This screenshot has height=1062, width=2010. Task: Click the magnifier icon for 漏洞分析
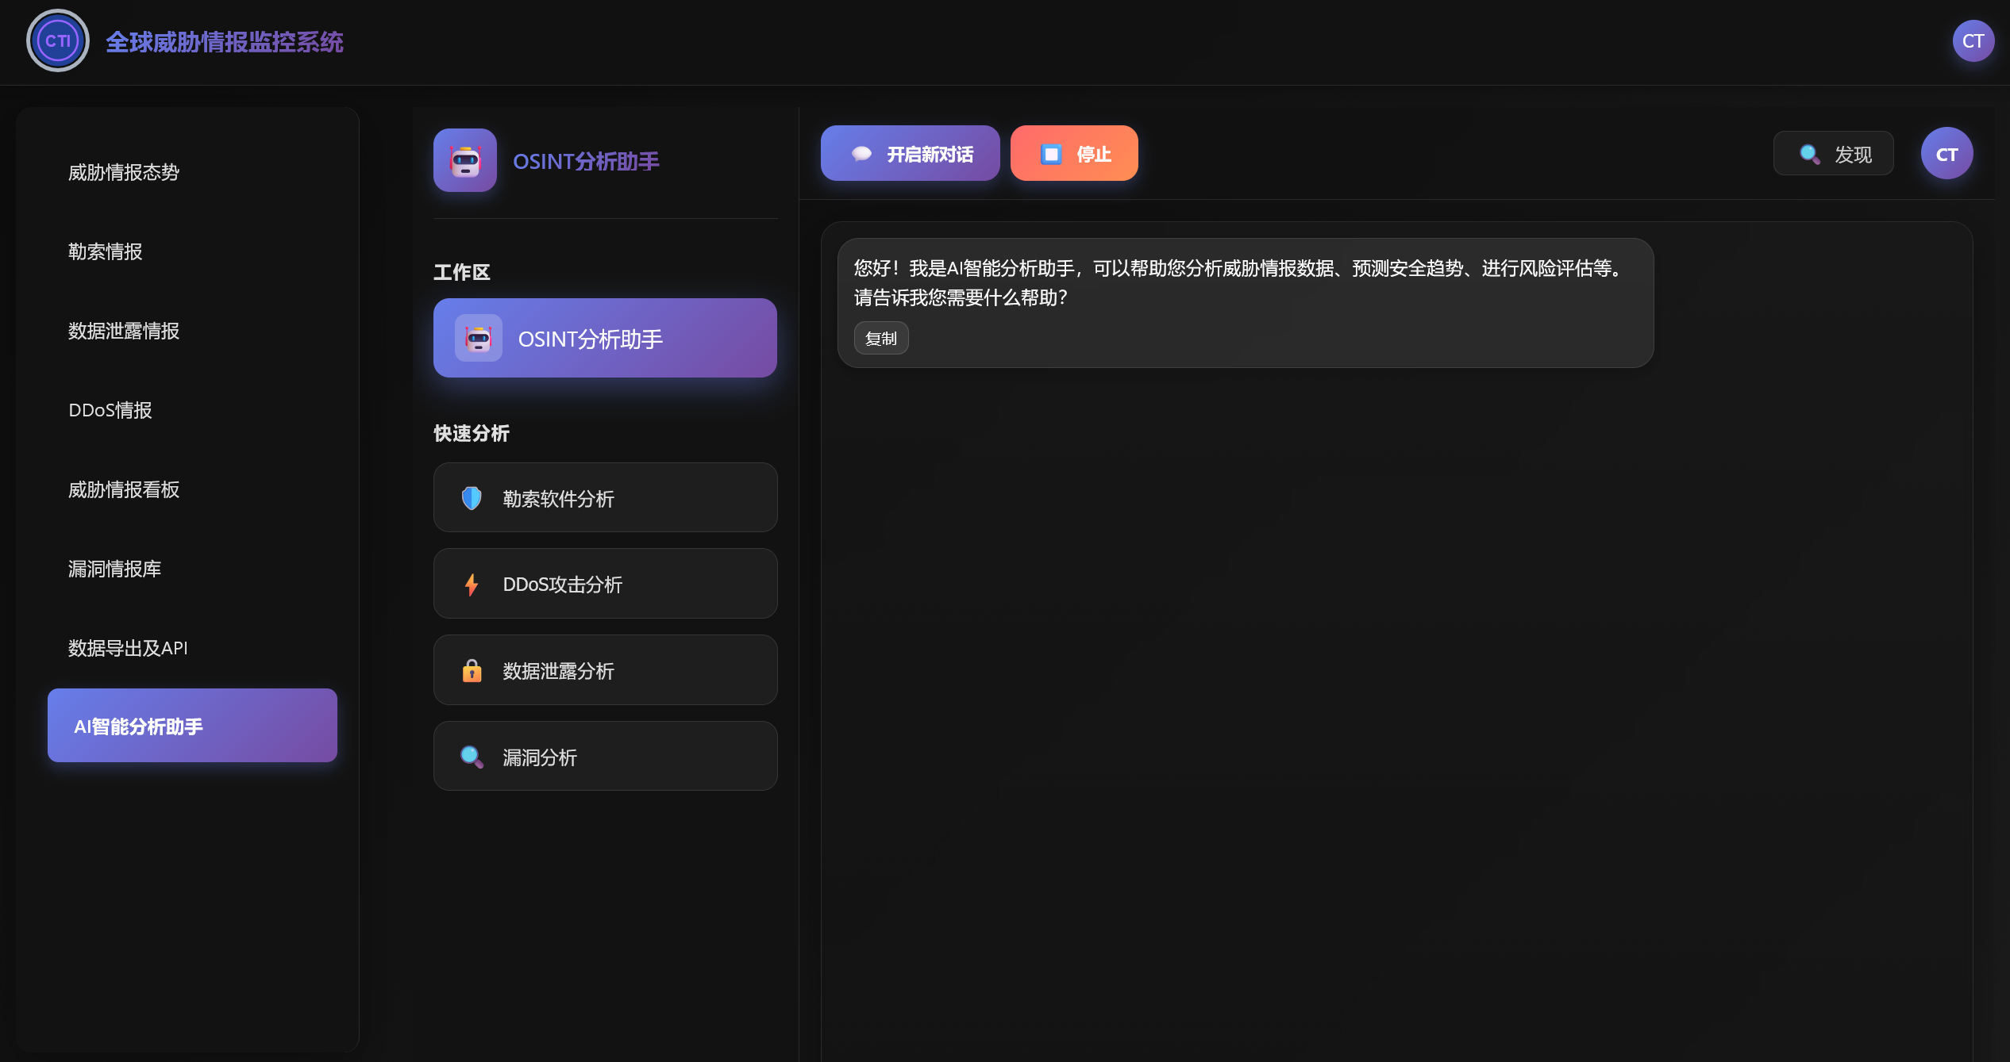[472, 756]
